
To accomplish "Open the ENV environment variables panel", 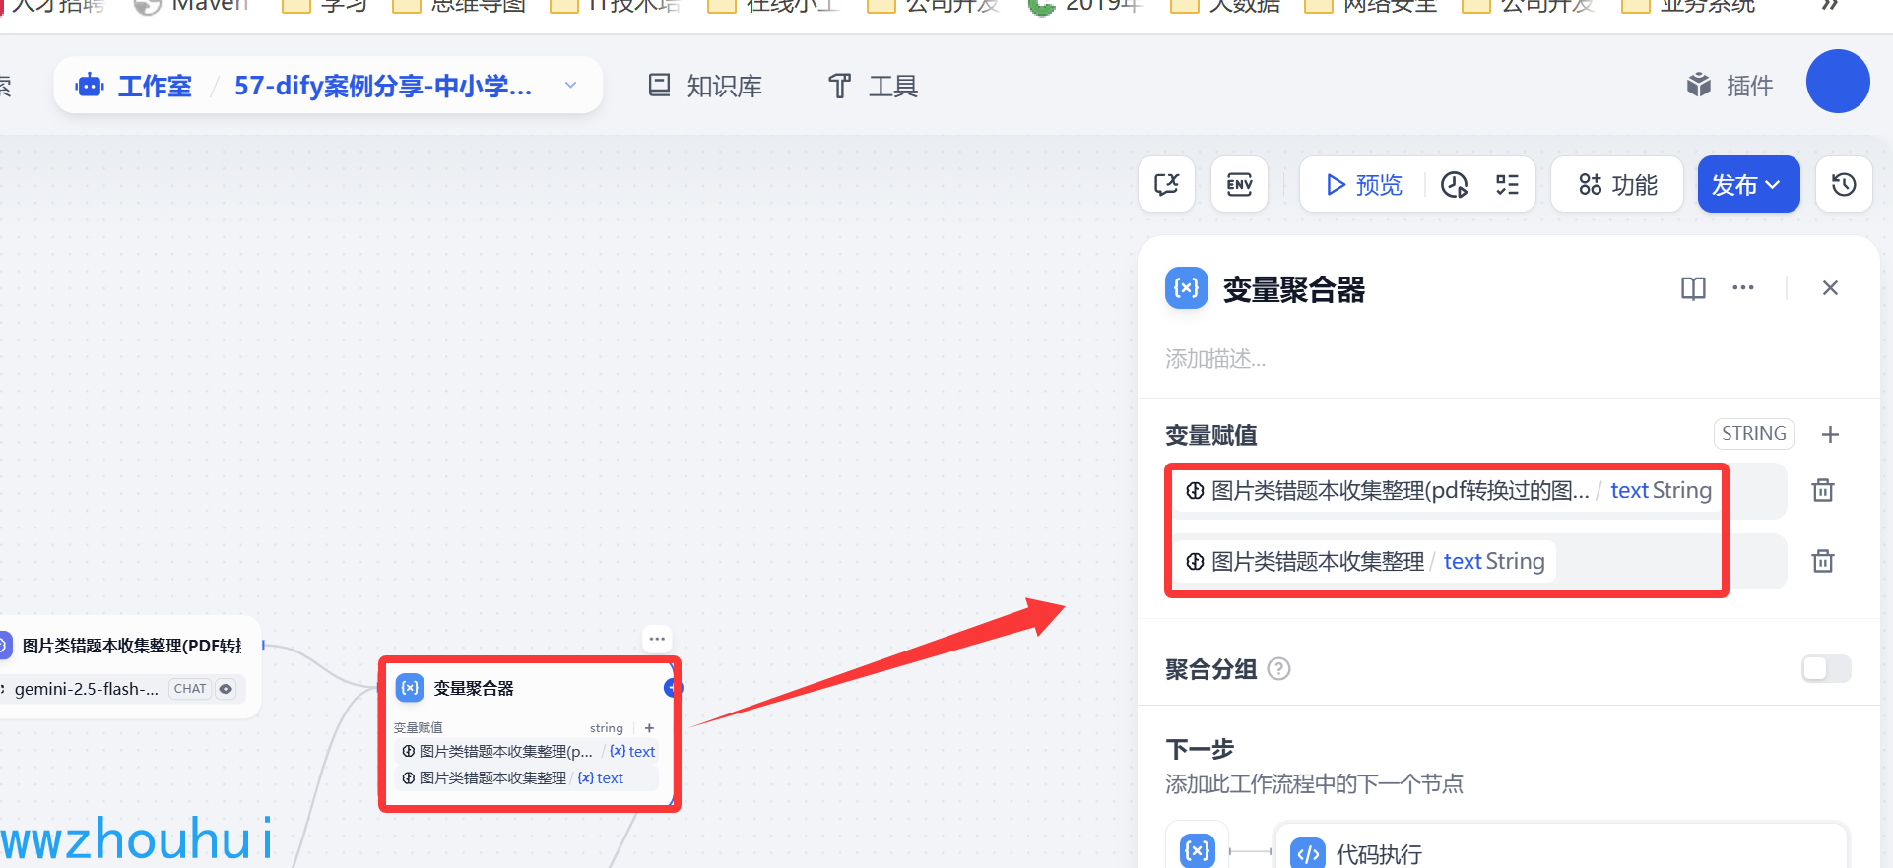I will pos(1240,184).
